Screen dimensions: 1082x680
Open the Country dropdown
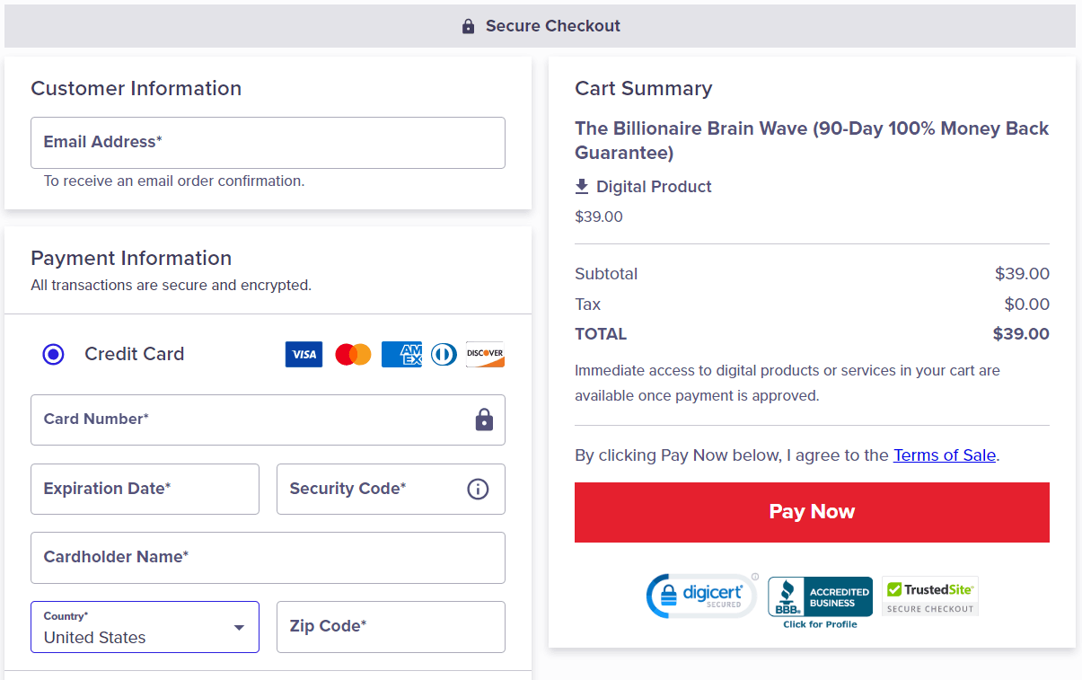coord(145,627)
